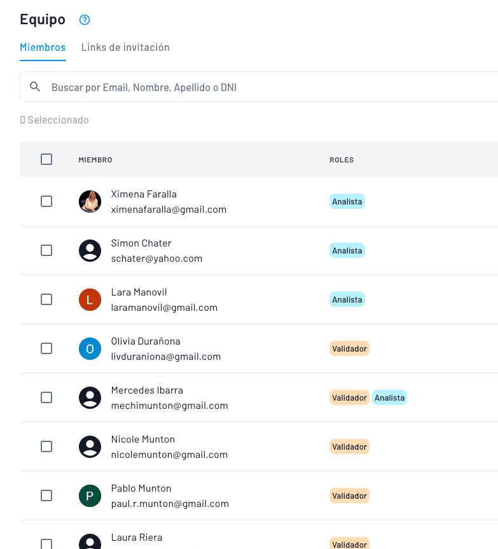Image resolution: width=498 pixels, height=549 pixels.
Task: Enable the select-all checkbox in table header
Action: tap(46, 159)
